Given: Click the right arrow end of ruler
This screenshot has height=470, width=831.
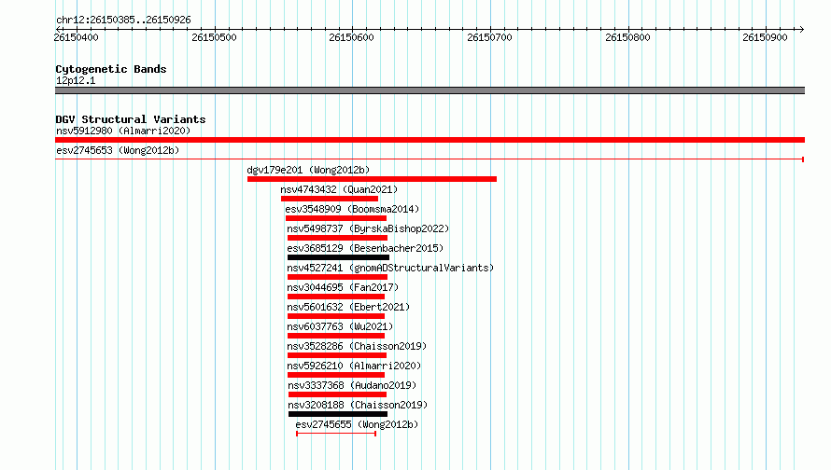Looking at the screenshot, I should (x=801, y=29).
